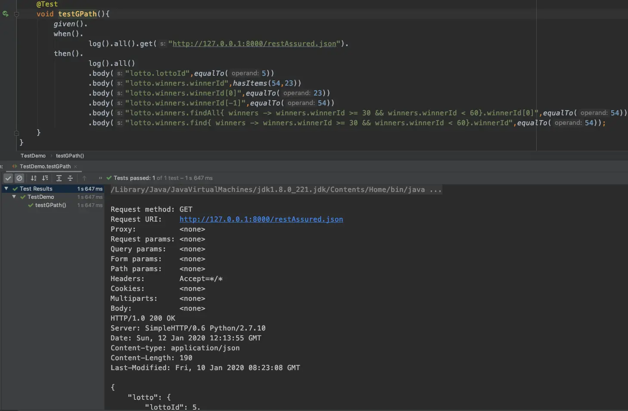
Task: Click the TestDemo row duration "1 s 647 ms"
Action: pos(90,197)
